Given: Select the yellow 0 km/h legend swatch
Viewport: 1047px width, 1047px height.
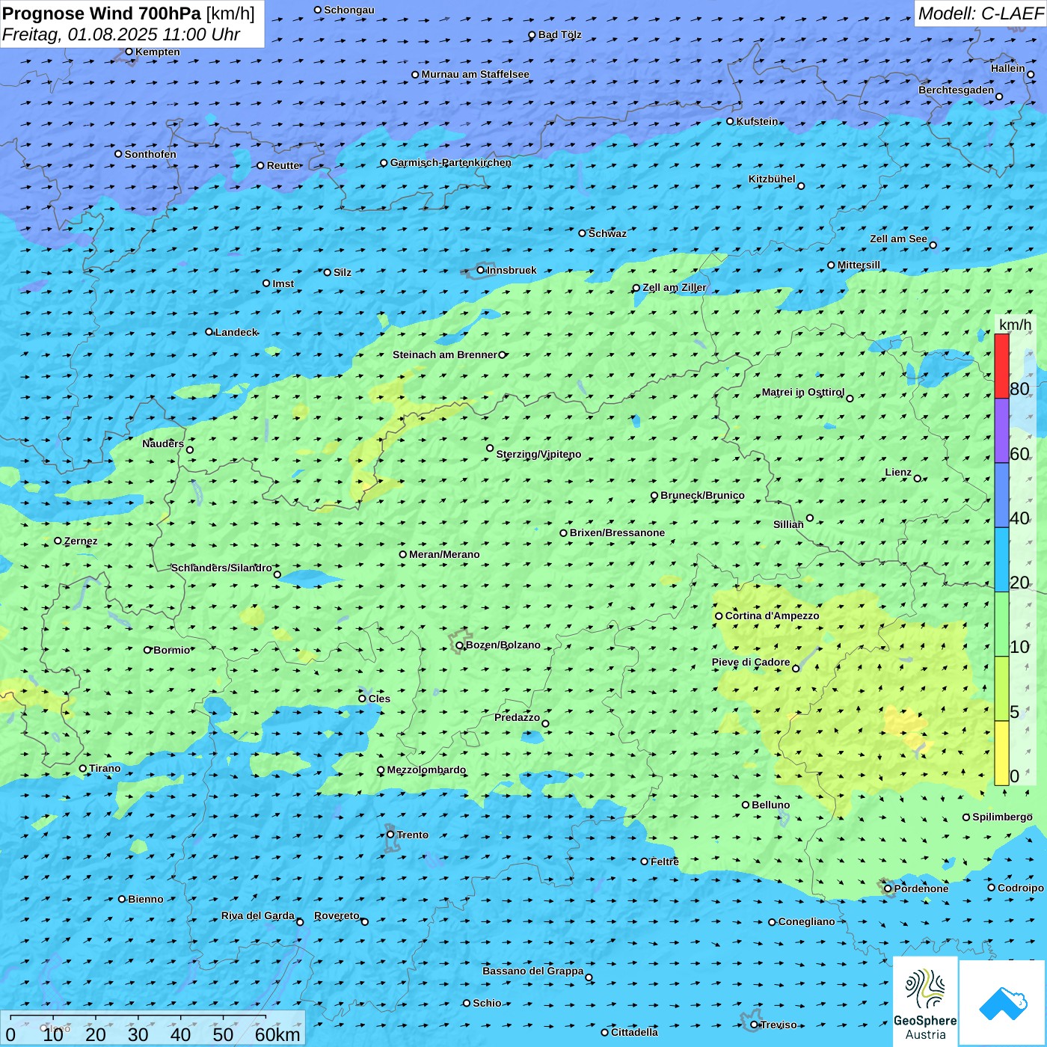Looking at the screenshot, I should (x=1001, y=753).
